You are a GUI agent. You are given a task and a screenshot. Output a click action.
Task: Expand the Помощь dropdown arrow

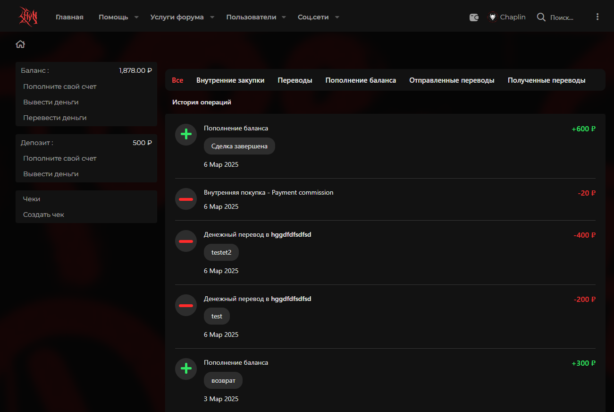(136, 17)
